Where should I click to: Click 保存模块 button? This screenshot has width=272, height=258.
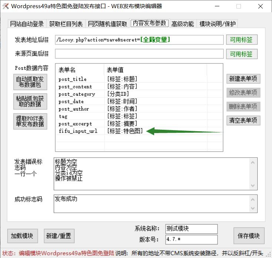[249, 236]
